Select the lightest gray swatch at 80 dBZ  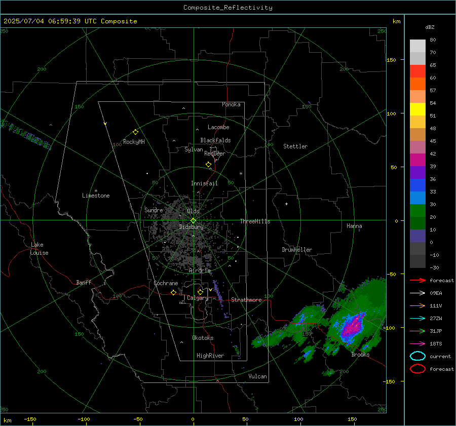(x=417, y=46)
